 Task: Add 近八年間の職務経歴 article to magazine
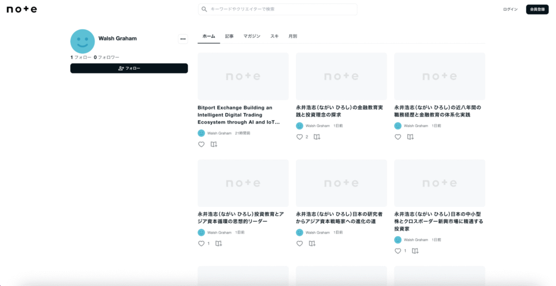coord(410,137)
